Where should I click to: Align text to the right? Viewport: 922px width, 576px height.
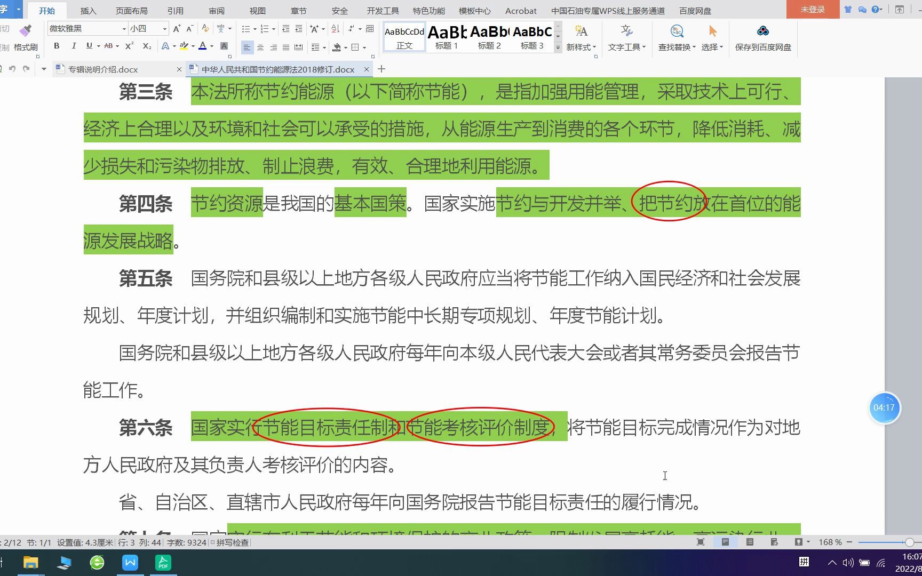[x=273, y=47]
